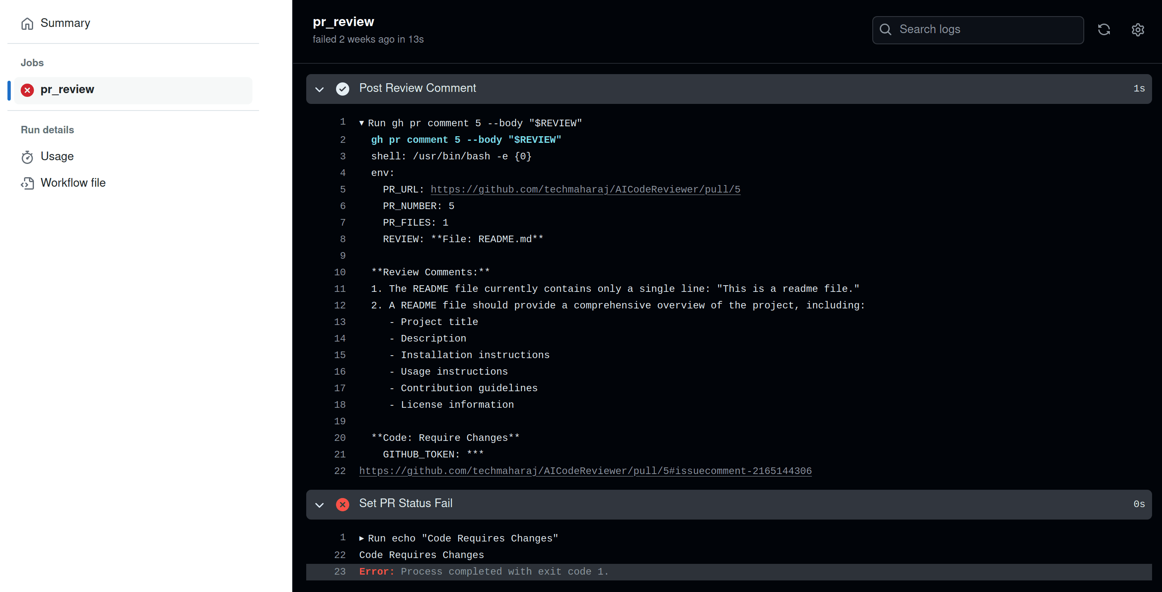1162x592 pixels.
Task: Click line number 11 in the log
Action: pyautogui.click(x=340, y=289)
